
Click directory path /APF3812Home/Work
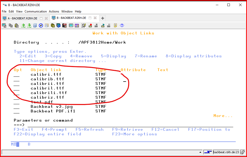click(x=102, y=42)
